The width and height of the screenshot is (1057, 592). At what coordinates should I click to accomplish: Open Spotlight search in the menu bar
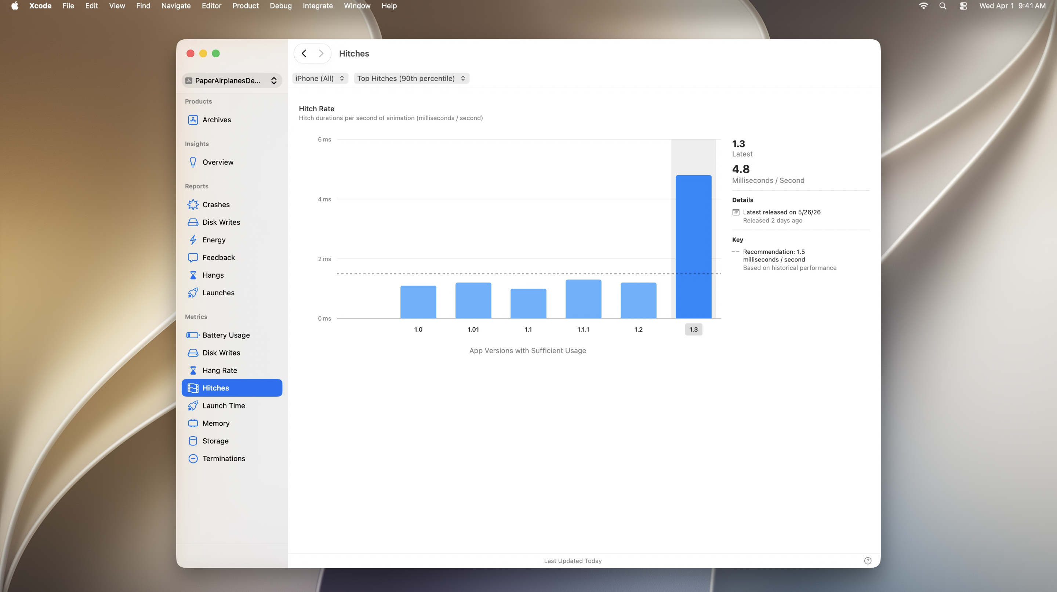[942, 6]
